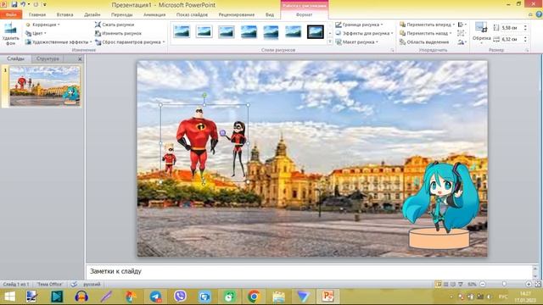Open the Rotate objects icon
The image size is (543, 305).
tap(462, 42)
